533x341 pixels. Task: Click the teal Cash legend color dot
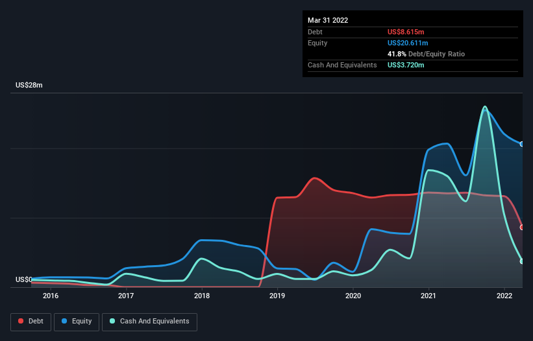pyautogui.click(x=112, y=321)
